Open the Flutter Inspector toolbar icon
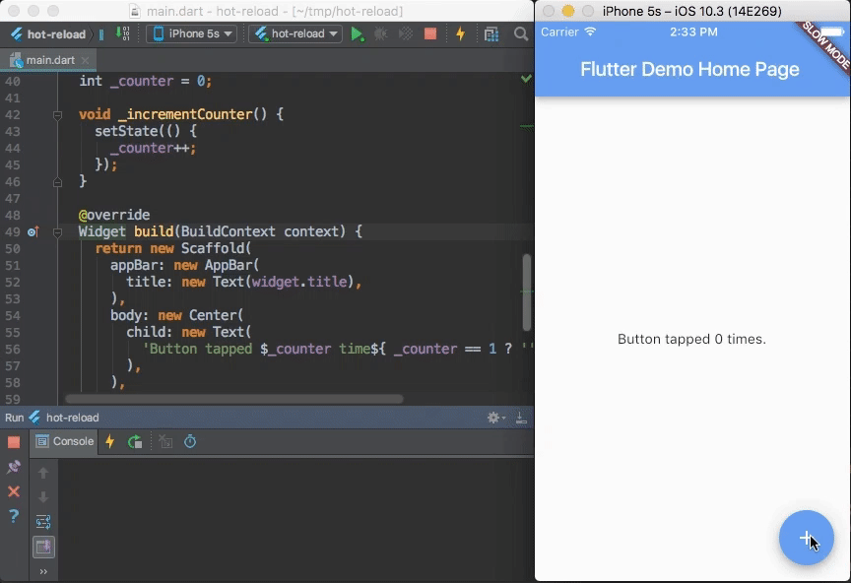The height and width of the screenshot is (583, 851). click(x=491, y=32)
